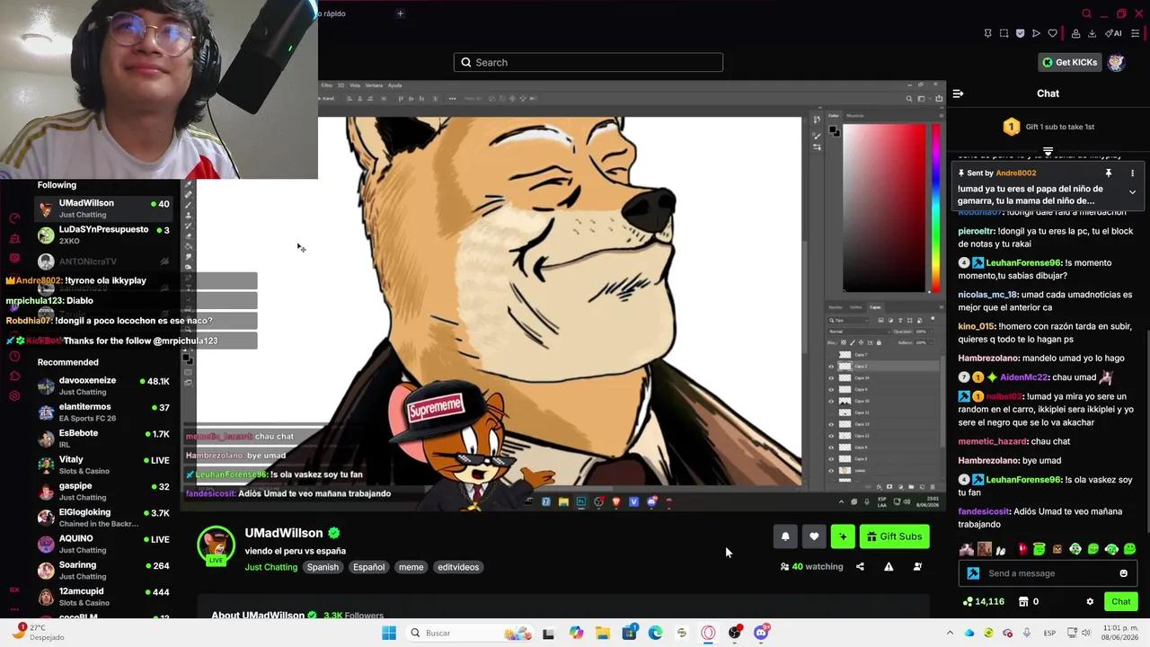1150x647 pixels.
Task: Click the report stream warning icon
Action: pos(889,567)
